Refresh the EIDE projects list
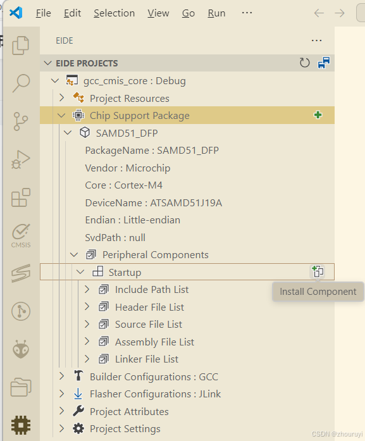The image size is (365, 441). pos(304,63)
